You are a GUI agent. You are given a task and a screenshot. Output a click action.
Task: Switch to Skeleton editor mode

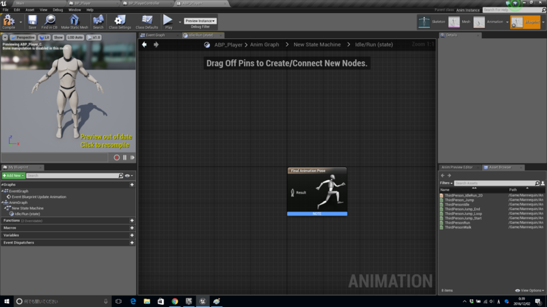click(432, 22)
